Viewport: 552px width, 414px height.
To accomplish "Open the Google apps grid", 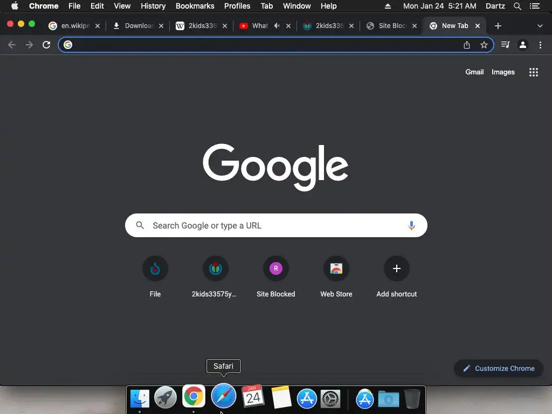I will [534, 72].
